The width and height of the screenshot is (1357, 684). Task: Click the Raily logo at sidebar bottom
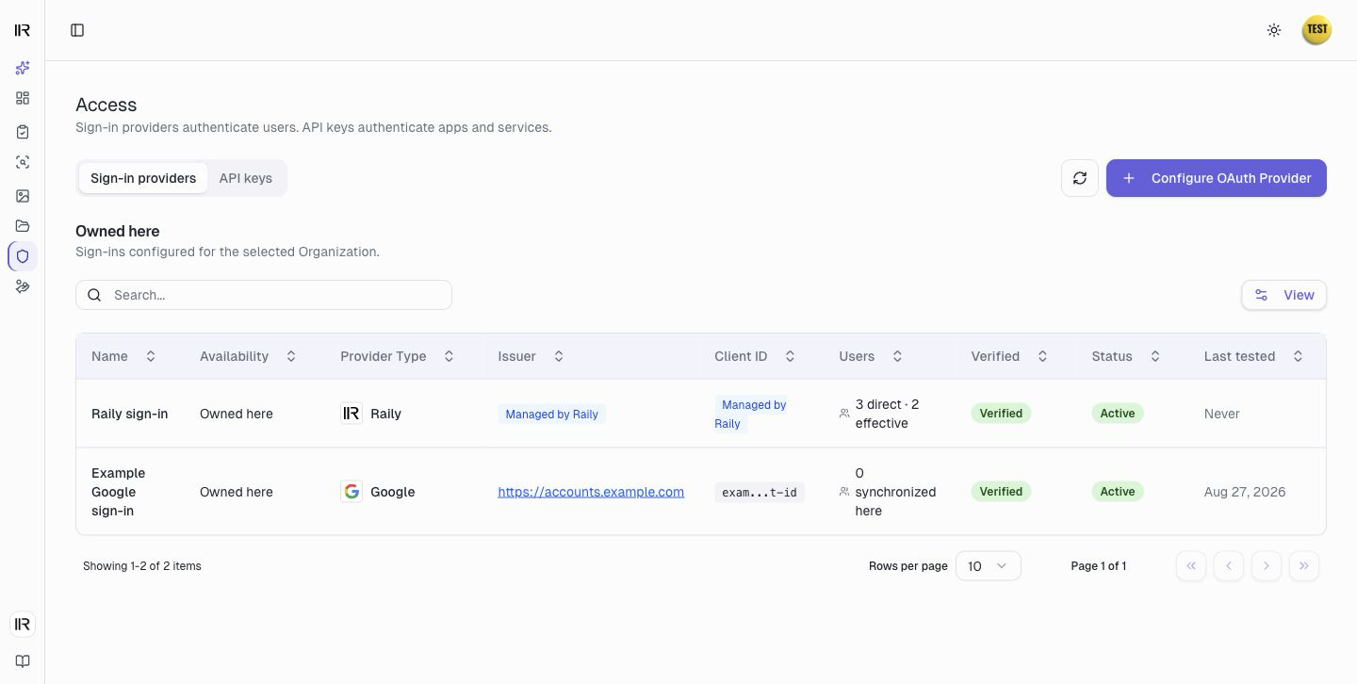pos(23,624)
